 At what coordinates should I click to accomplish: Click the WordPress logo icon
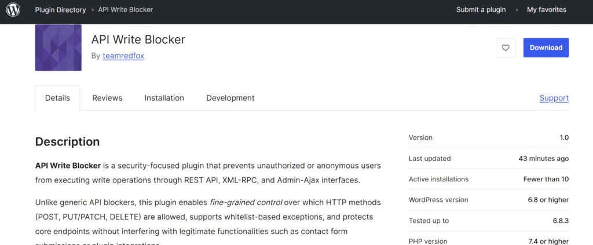pyautogui.click(x=13, y=10)
